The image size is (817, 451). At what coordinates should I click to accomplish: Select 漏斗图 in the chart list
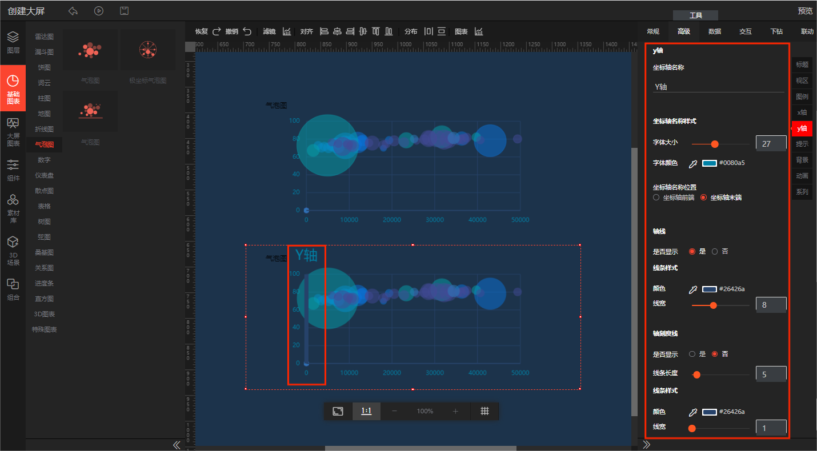(x=44, y=52)
